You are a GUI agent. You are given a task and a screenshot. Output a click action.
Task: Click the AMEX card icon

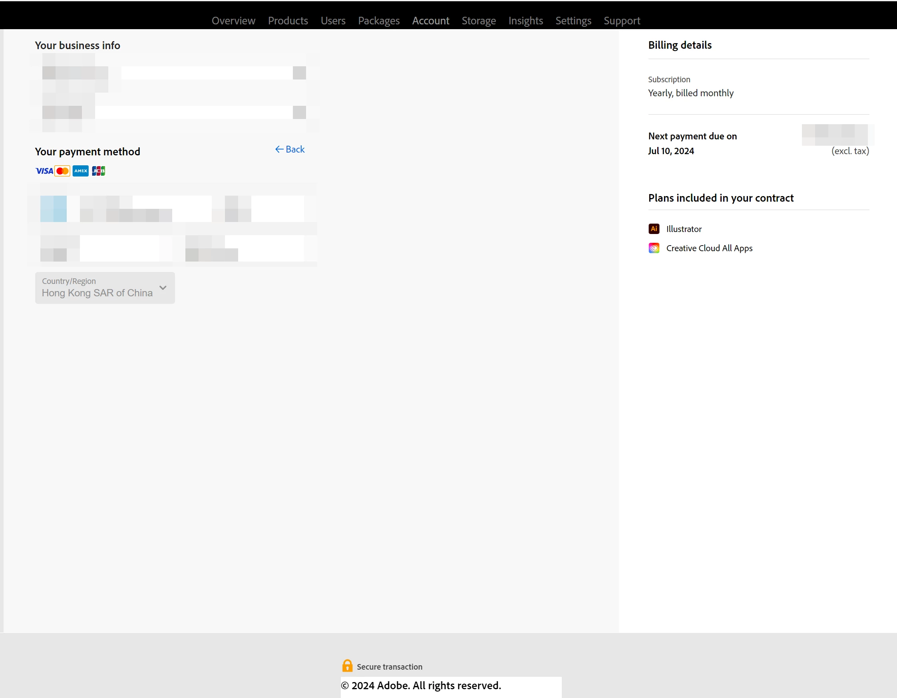click(80, 171)
